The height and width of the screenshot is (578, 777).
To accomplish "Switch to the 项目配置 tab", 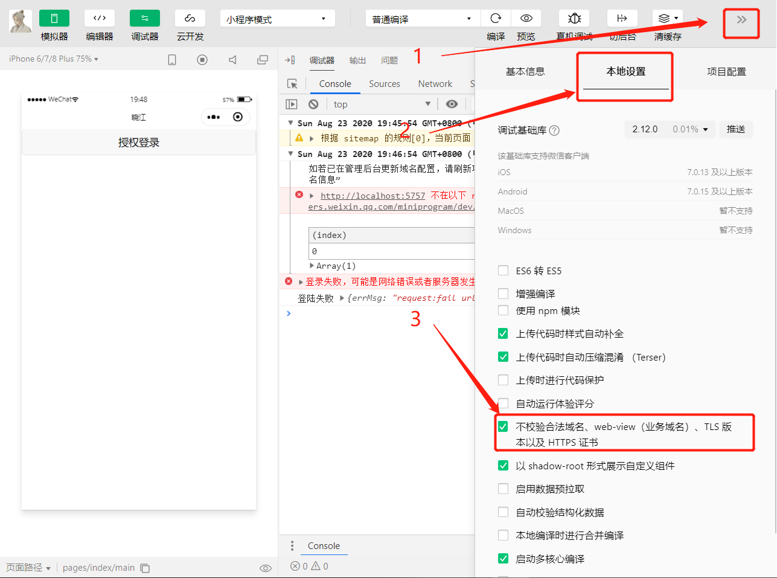I will point(726,71).
